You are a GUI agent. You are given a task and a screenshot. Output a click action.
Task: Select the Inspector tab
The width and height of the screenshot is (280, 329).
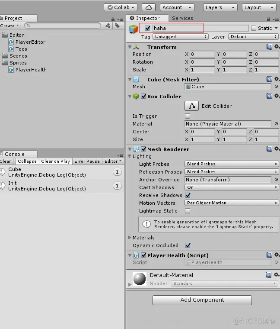[x=147, y=18]
